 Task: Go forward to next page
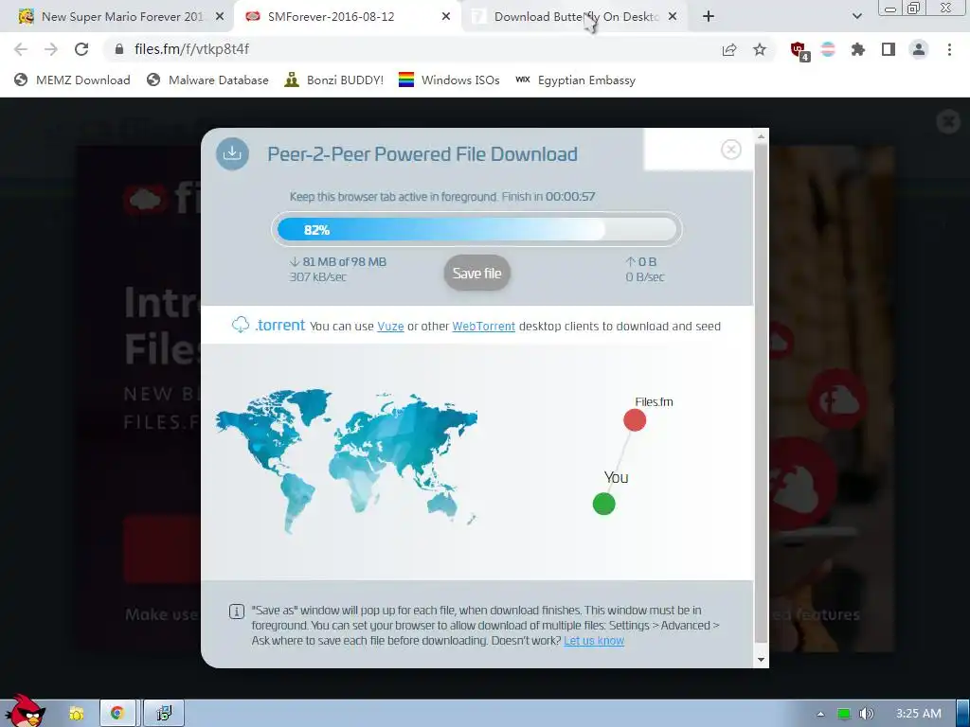click(x=51, y=49)
